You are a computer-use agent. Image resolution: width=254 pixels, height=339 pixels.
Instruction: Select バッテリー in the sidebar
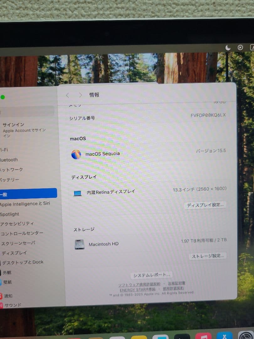click(9, 180)
